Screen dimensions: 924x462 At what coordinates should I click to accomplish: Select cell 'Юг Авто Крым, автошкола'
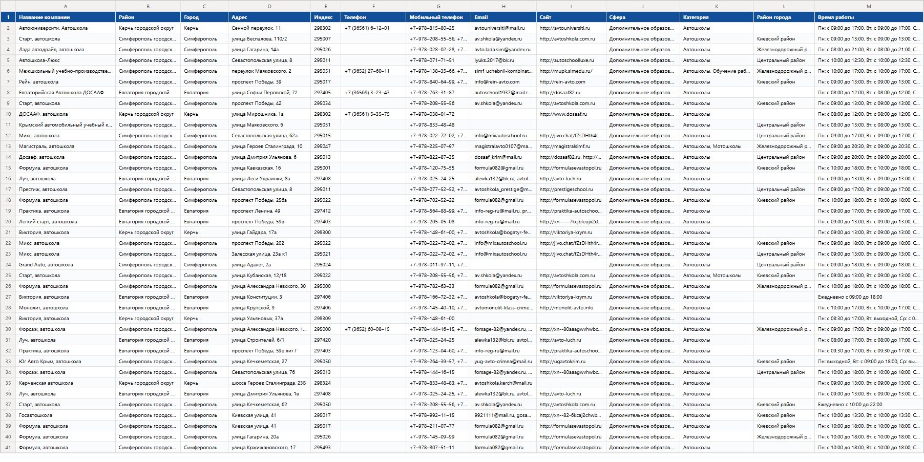point(66,362)
